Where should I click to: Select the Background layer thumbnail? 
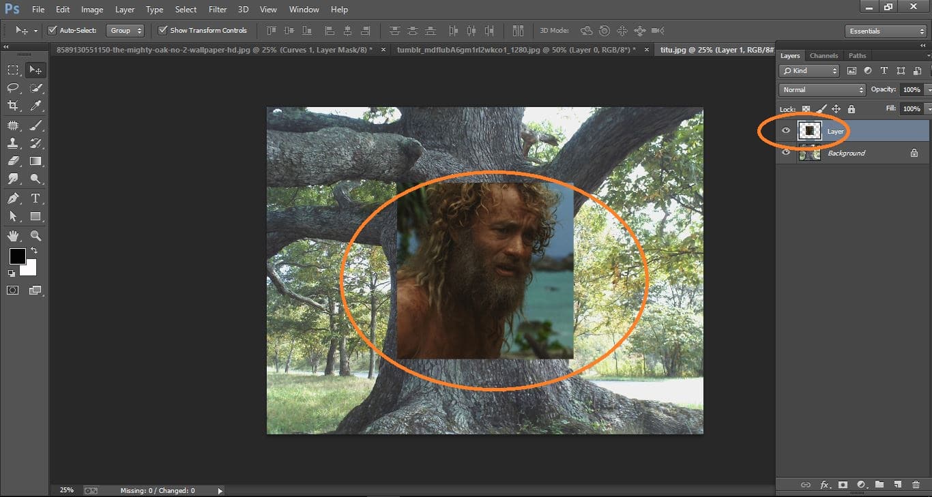pos(809,153)
